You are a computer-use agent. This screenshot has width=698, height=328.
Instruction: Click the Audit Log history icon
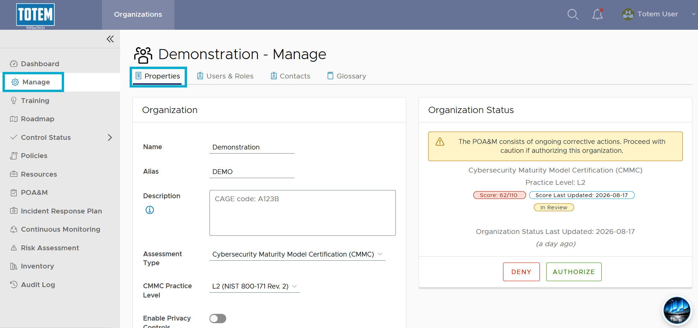pos(14,284)
